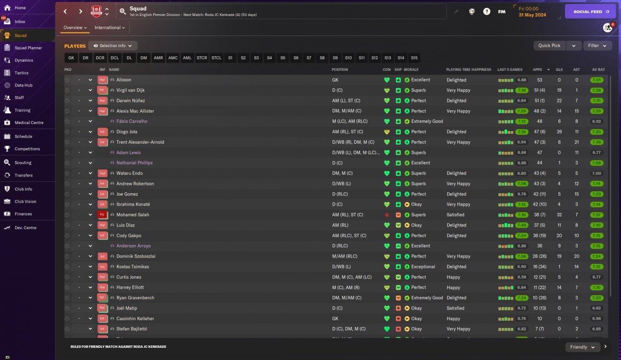Viewport: 621px width, 360px height.
Task: Click the Dev. Centre icon in the sidebar
Action: [x=7, y=228]
